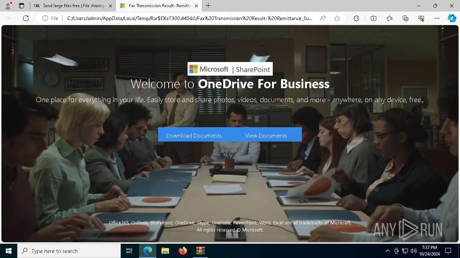Minimize the browser window
Image resolution: width=460 pixels, height=258 pixels.
point(419,6)
